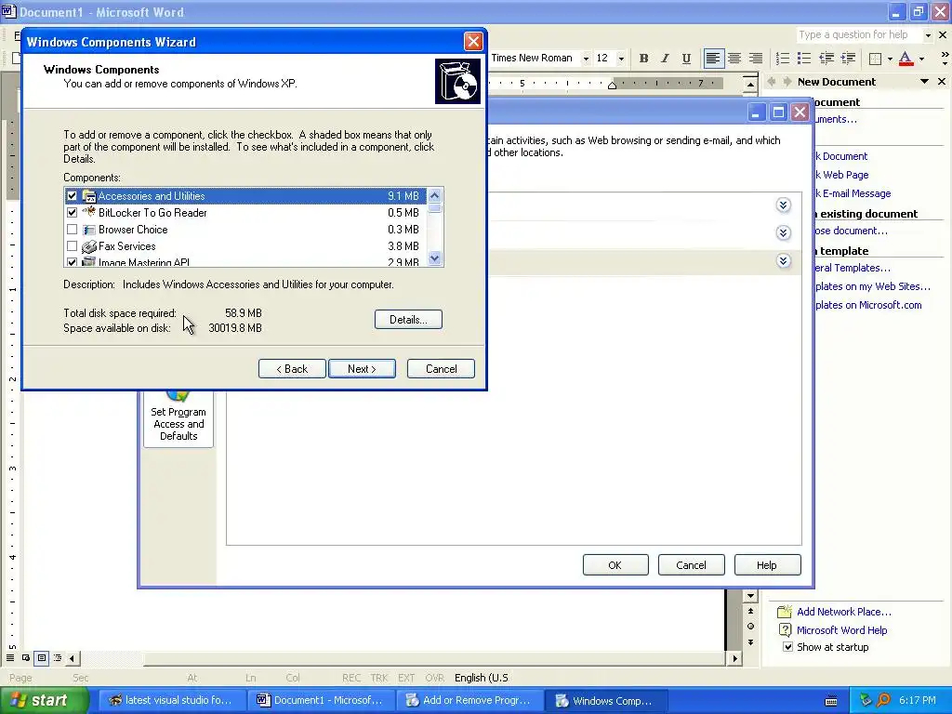Uncheck Accessories and Utilities component
The width and height of the screenshot is (952, 714).
[x=72, y=196]
